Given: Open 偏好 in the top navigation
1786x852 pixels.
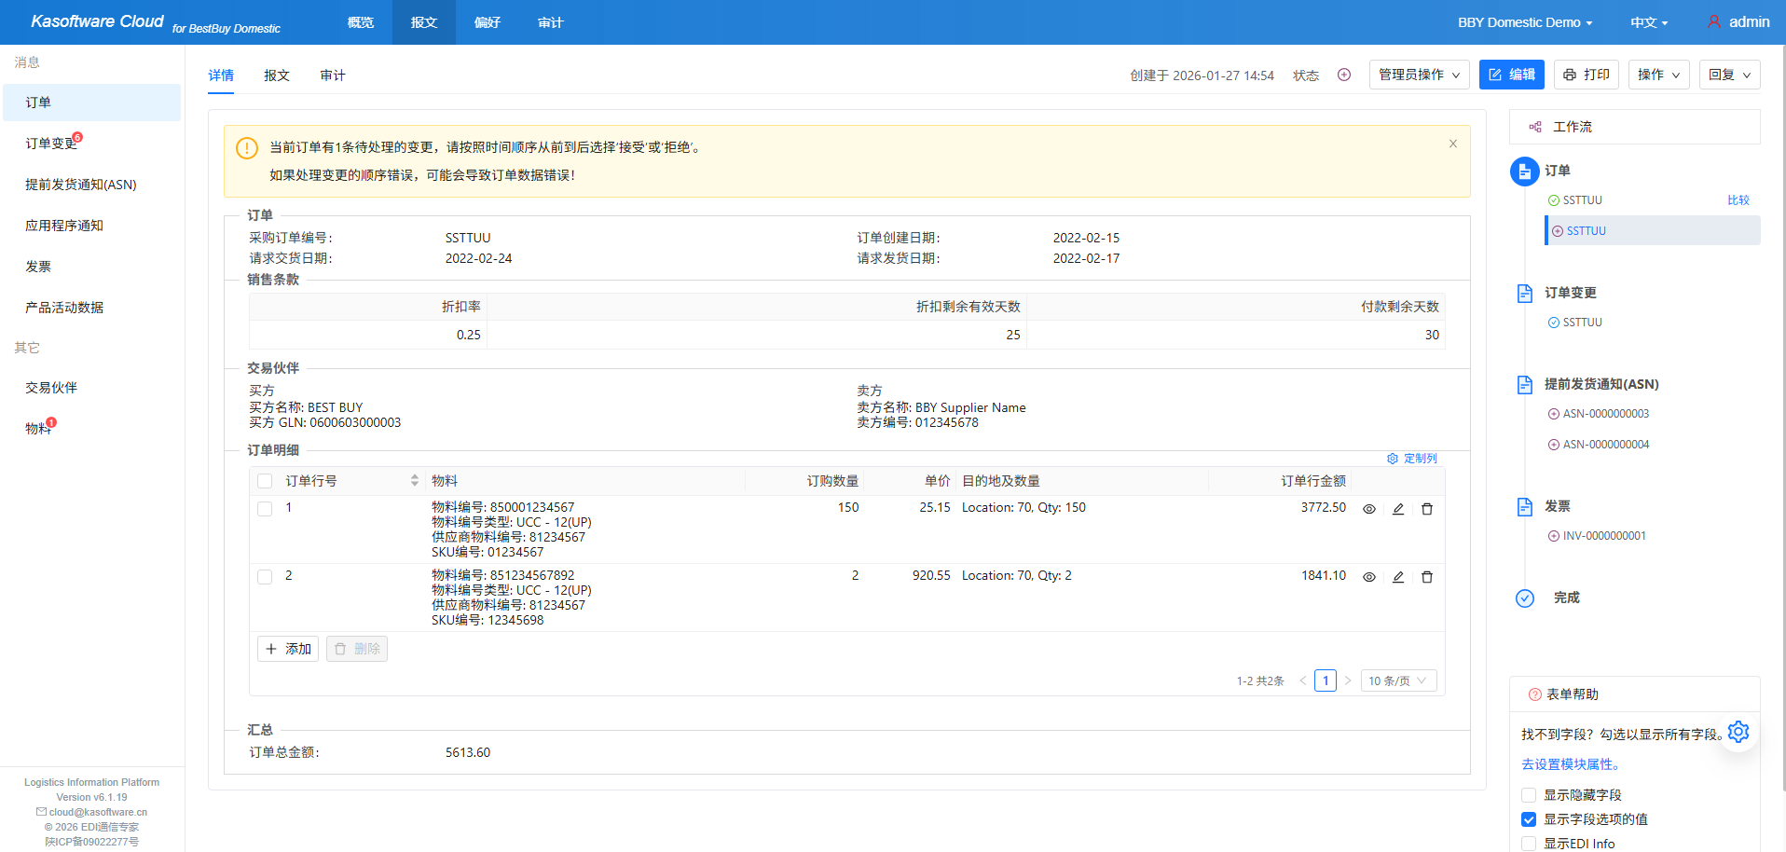Looking at the screenshot, I should (487, 21).
